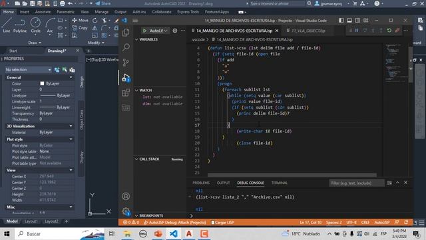Open PowerPoint from taskbar
The width and height of the screenshot is (426, 240).
point(158,234)
